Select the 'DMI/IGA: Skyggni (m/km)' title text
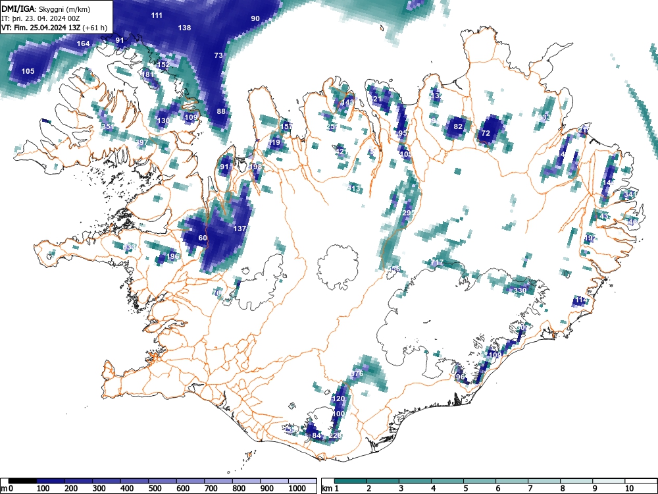This screenshot has height=494, width=658. pos(46,9)
